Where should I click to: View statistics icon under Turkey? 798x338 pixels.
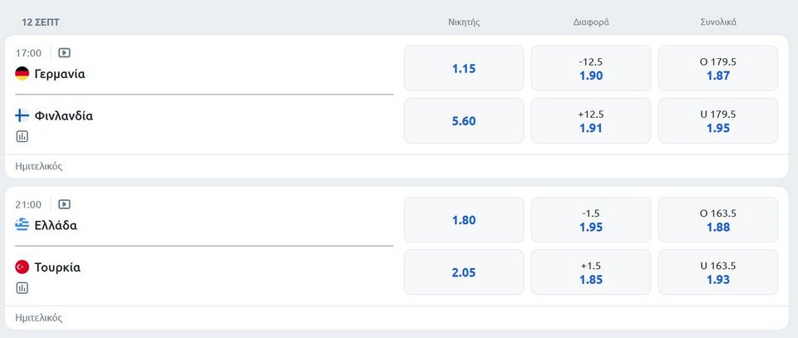(x=22, y=288)
